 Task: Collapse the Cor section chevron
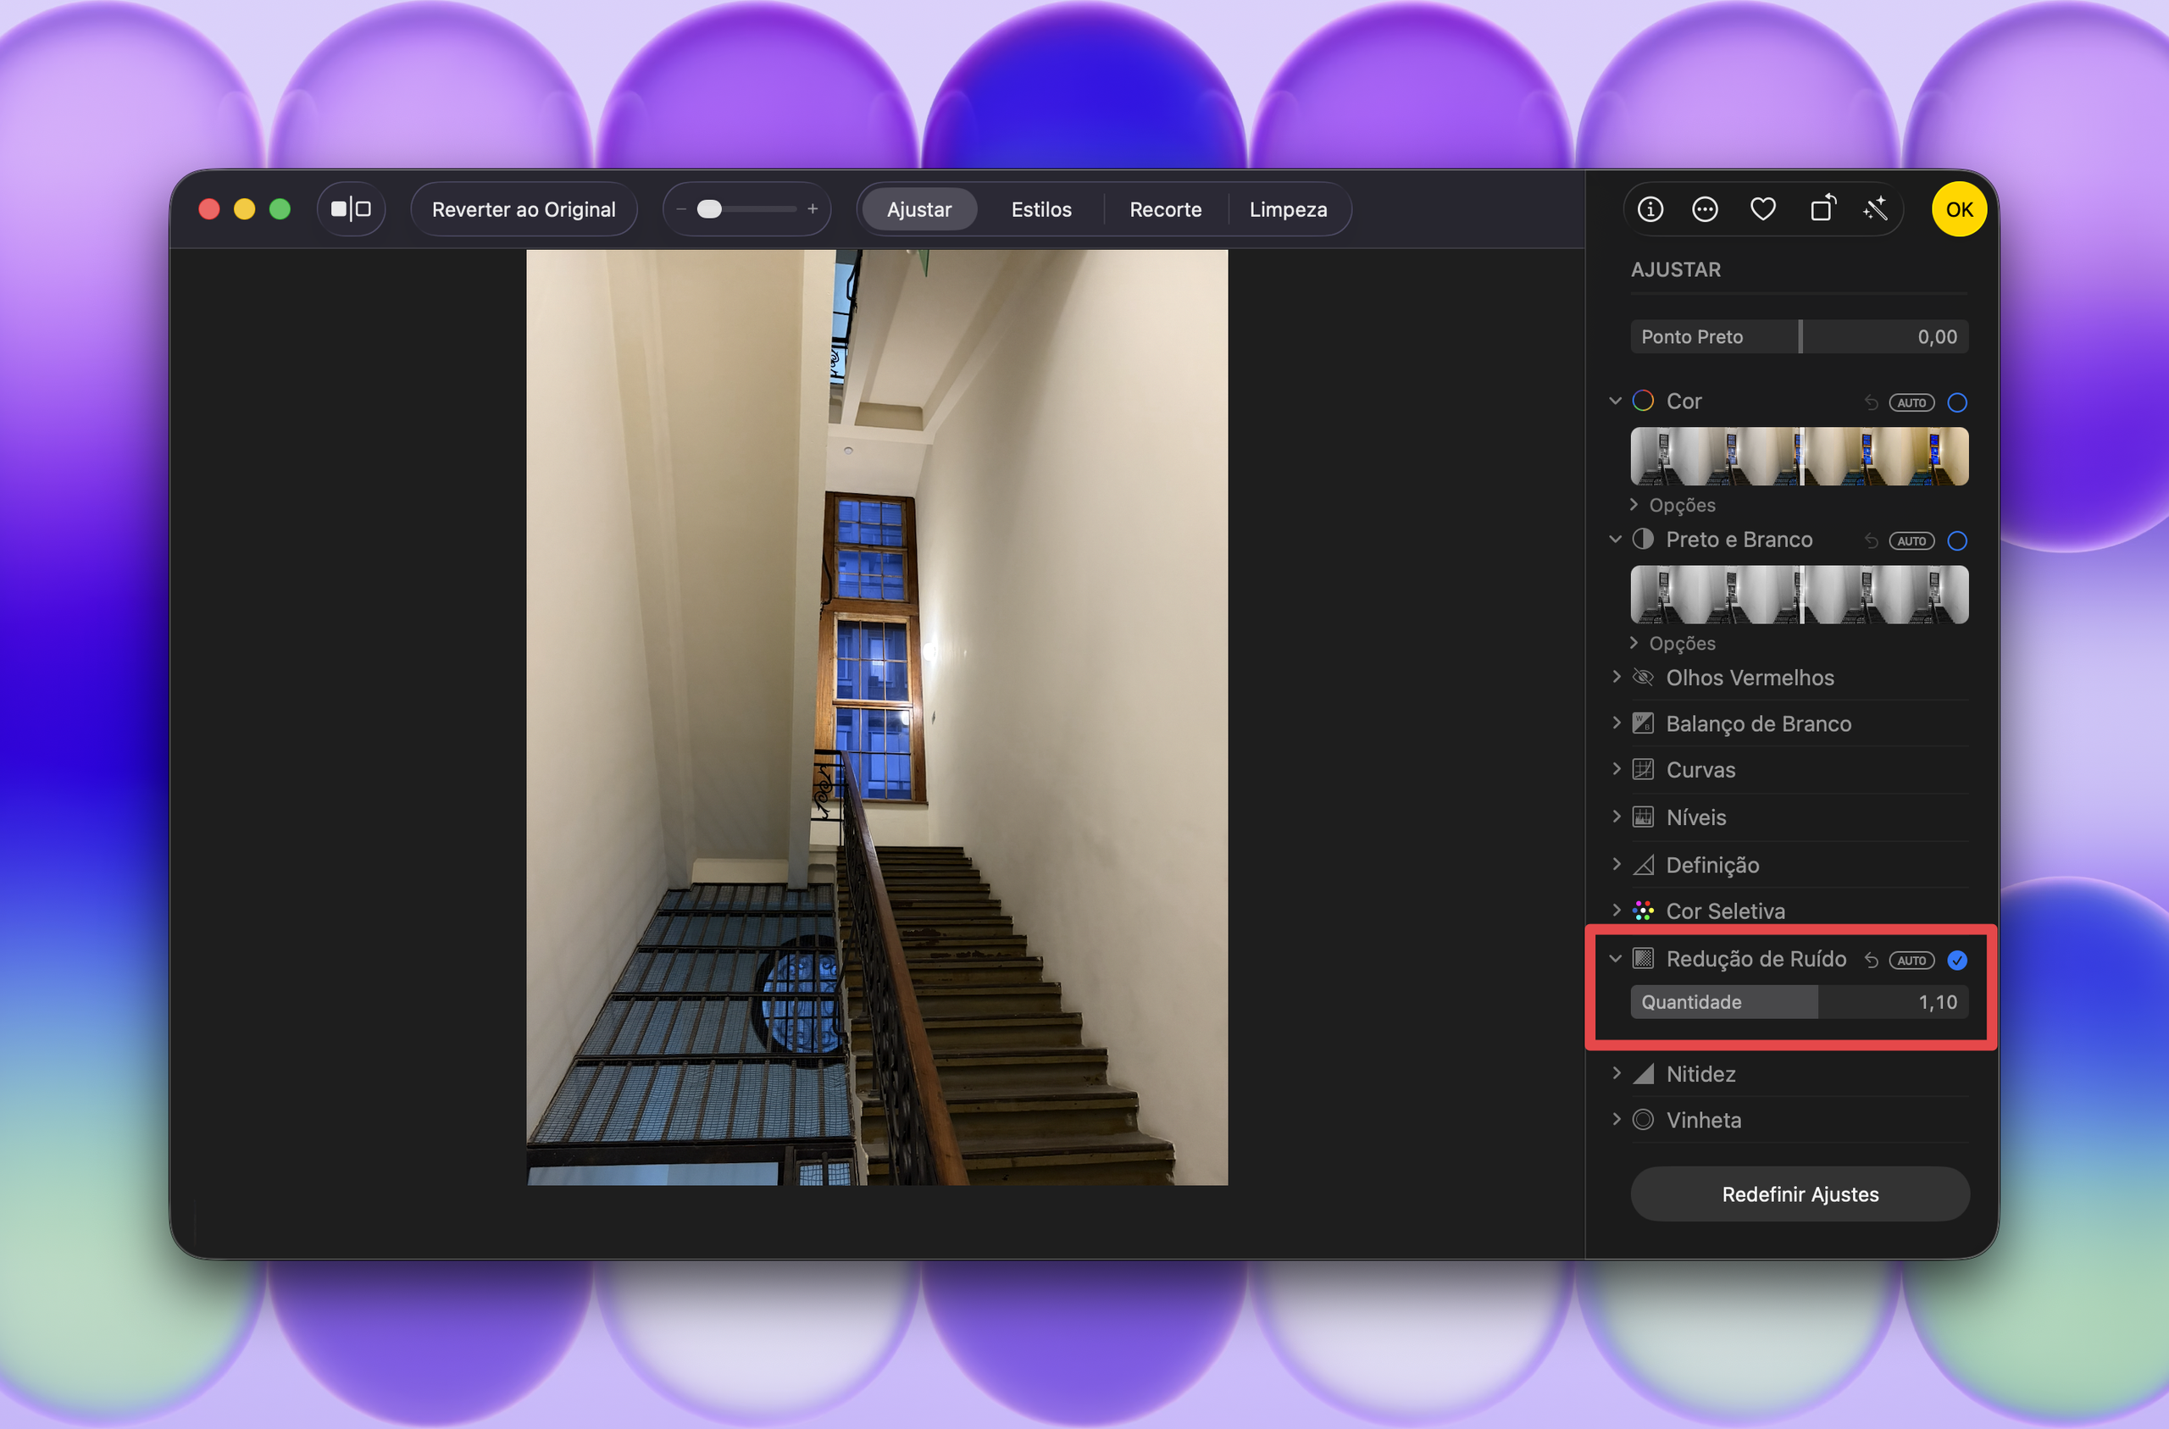click(1615, 401)
